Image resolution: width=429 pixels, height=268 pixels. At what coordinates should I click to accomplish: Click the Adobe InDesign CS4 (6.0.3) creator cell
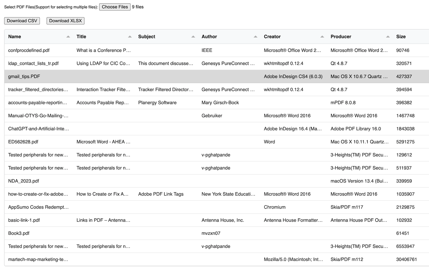pyautogui.click(x=293, y=76)
